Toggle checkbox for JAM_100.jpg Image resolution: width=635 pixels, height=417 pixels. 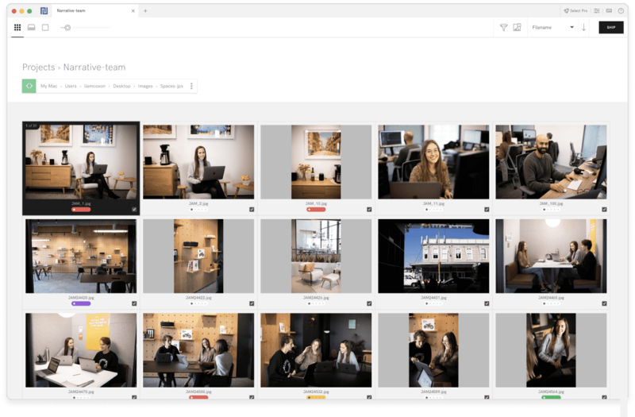(604, 210)
